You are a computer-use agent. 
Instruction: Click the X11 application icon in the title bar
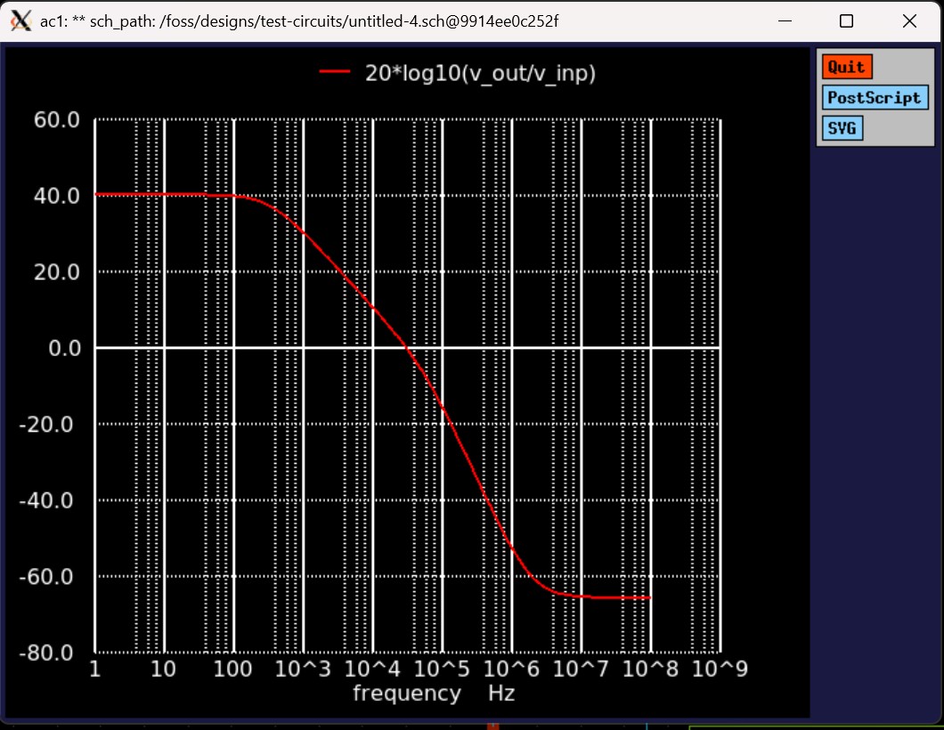pyautogui.click(x=20, y=20)
